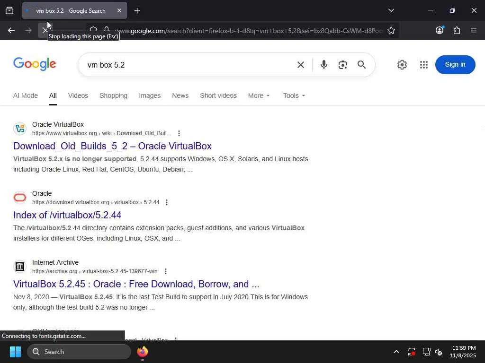Open the Firefox account icon
The image size is (485, 363).
pyautogui.click(x=440, y=30)
